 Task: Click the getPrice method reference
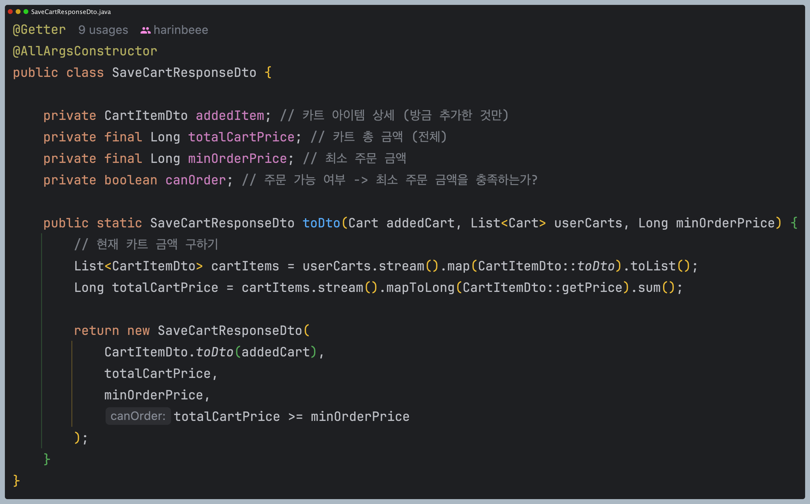pos(592,287)
